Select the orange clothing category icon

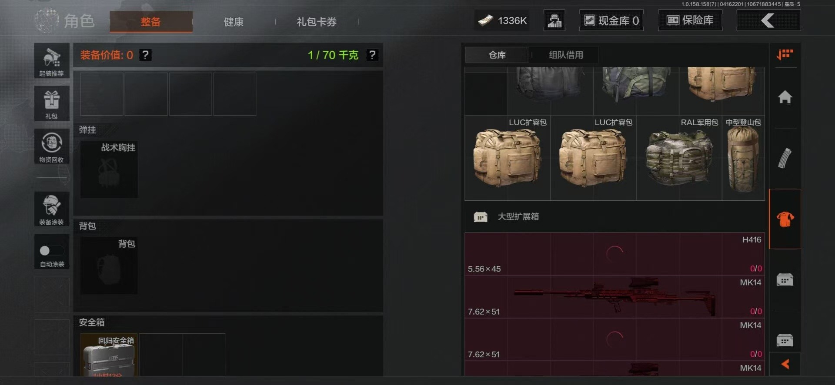pyautogui.click(x=785, y=219)
